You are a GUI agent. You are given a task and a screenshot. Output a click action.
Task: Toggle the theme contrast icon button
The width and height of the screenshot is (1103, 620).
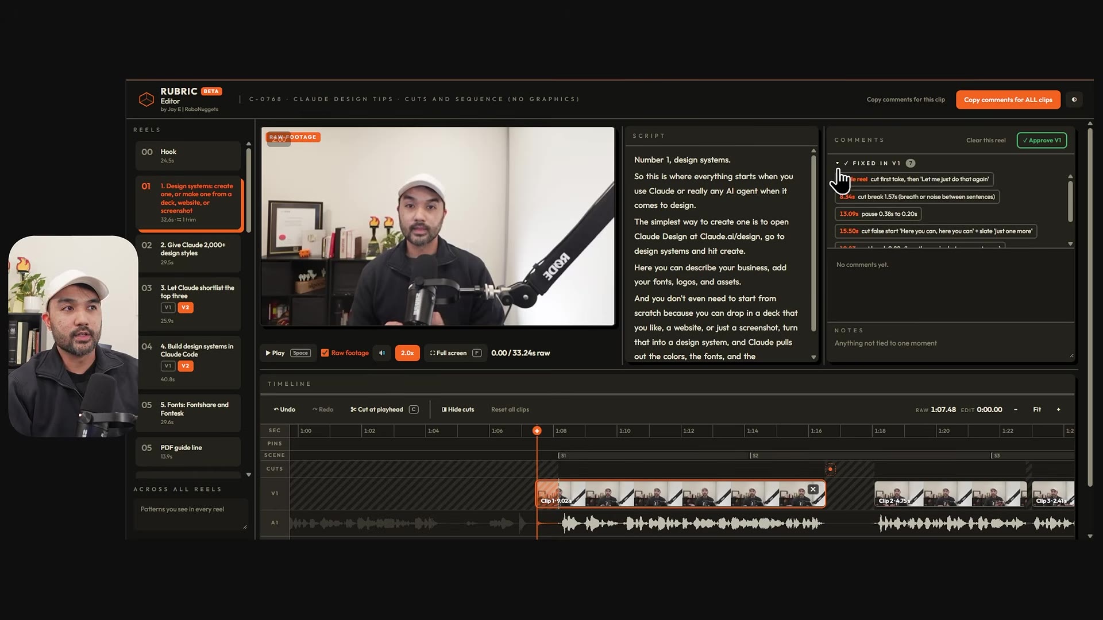tap(1074, 99)
